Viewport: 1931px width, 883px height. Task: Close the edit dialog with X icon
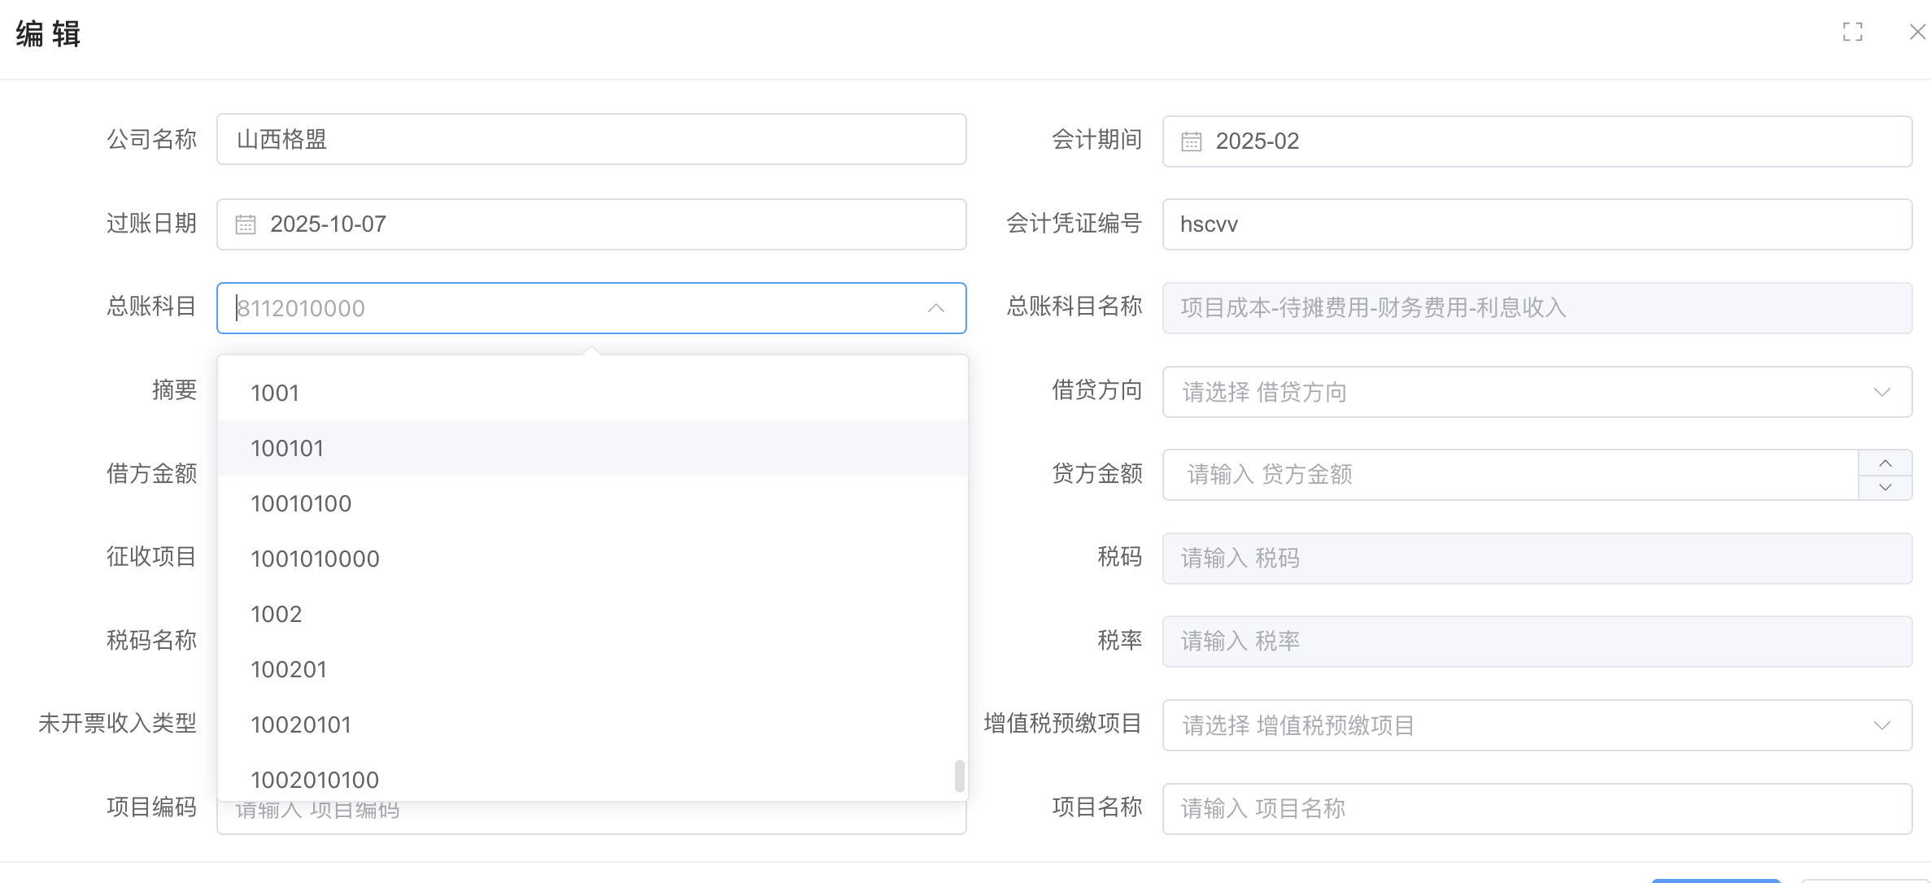pos(1916,33)
